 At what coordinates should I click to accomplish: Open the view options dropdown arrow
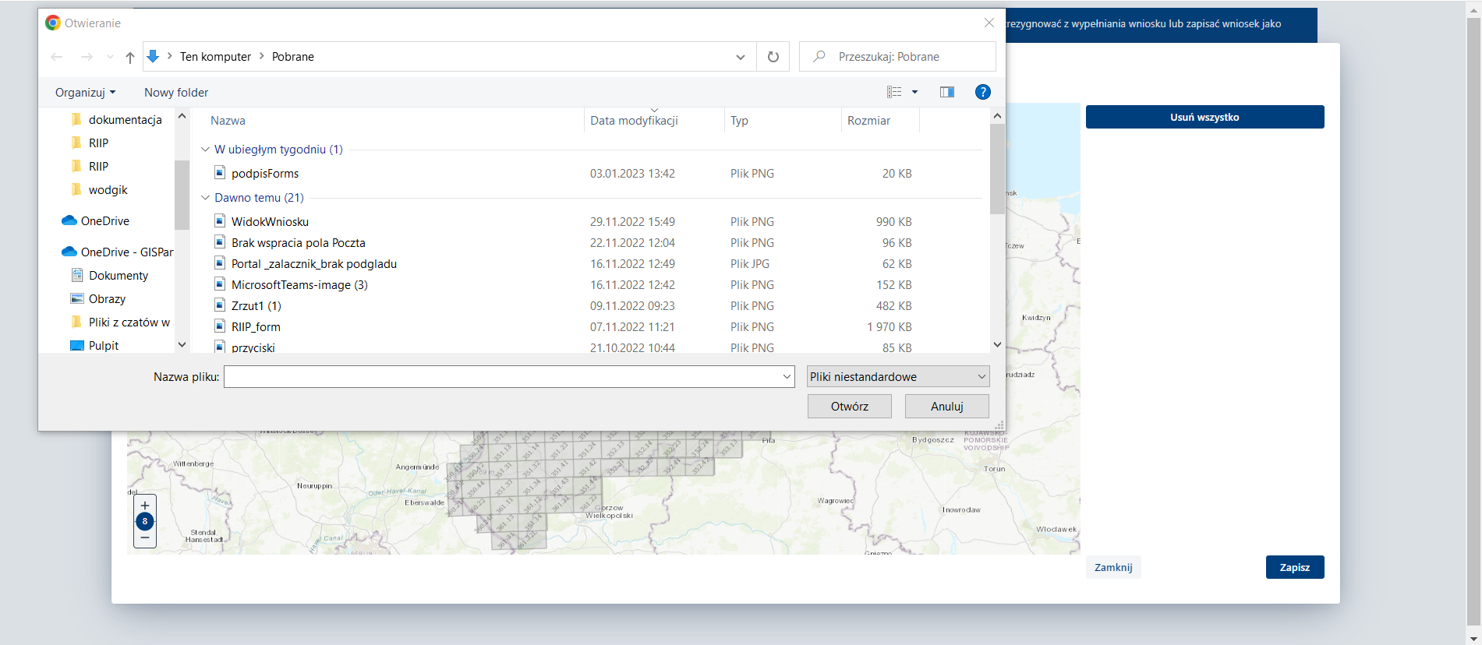[x=915, y=92]
